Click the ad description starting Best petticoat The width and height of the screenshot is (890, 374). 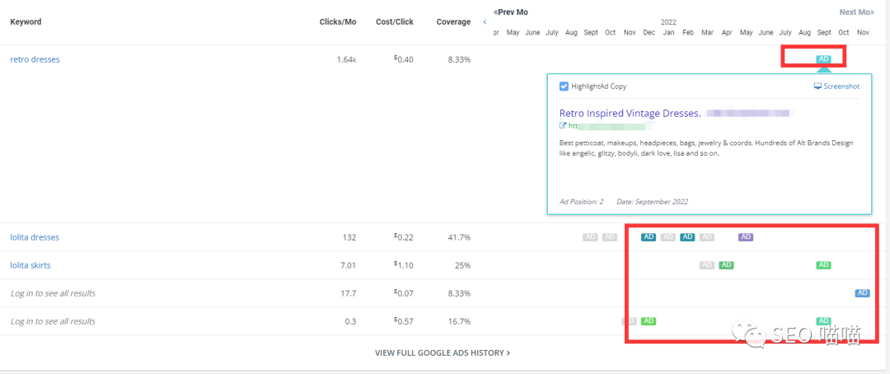706,148
